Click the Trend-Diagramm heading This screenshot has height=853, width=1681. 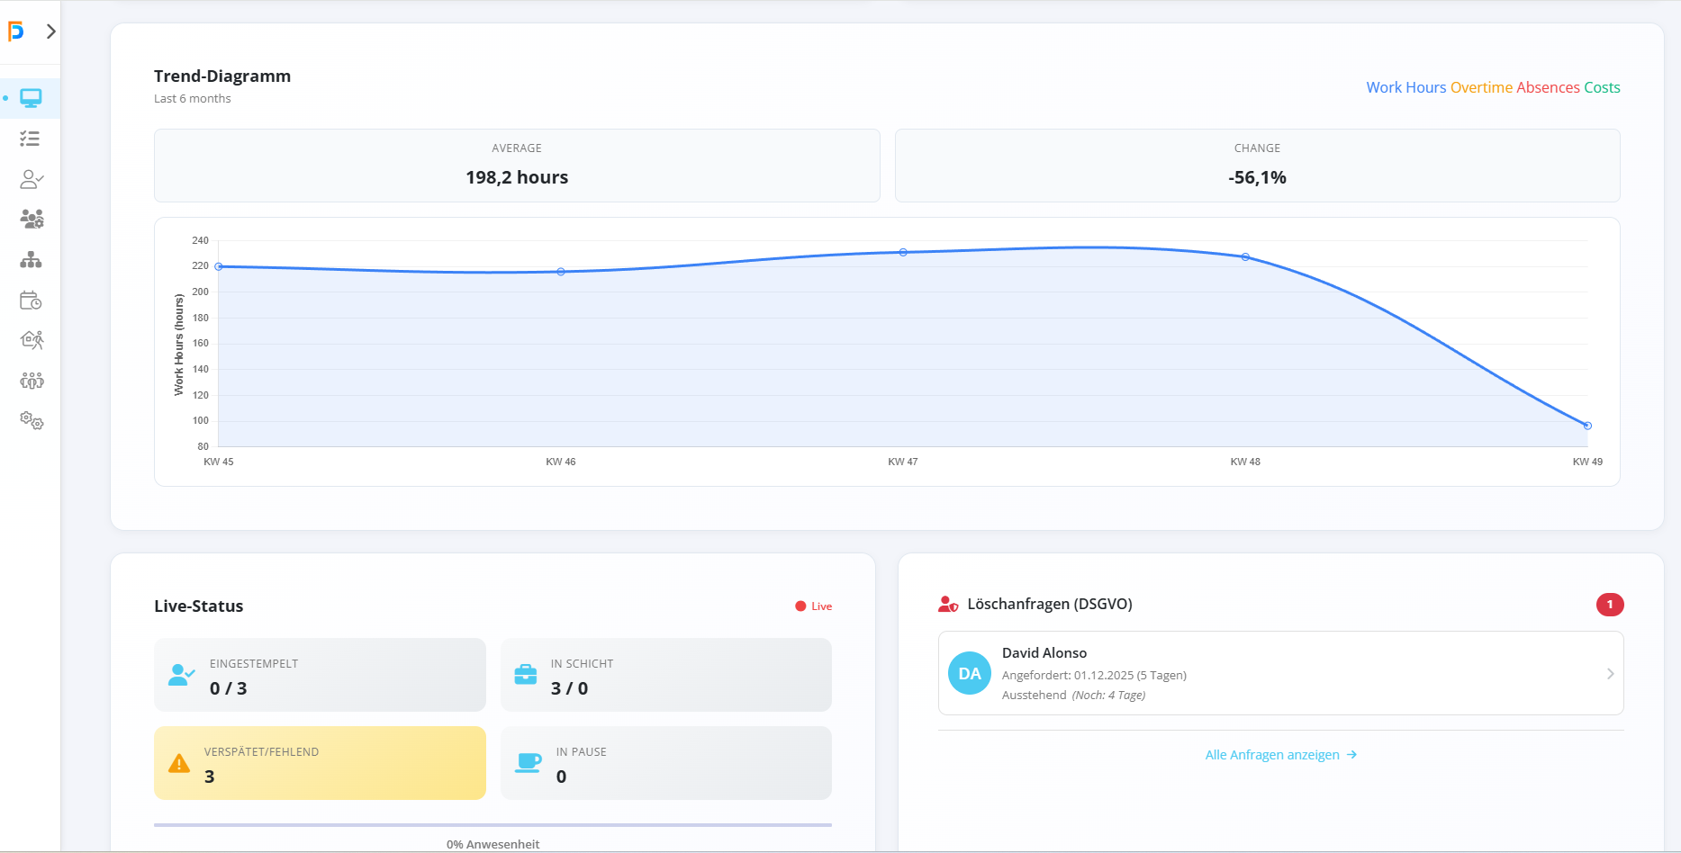(221, 76)
